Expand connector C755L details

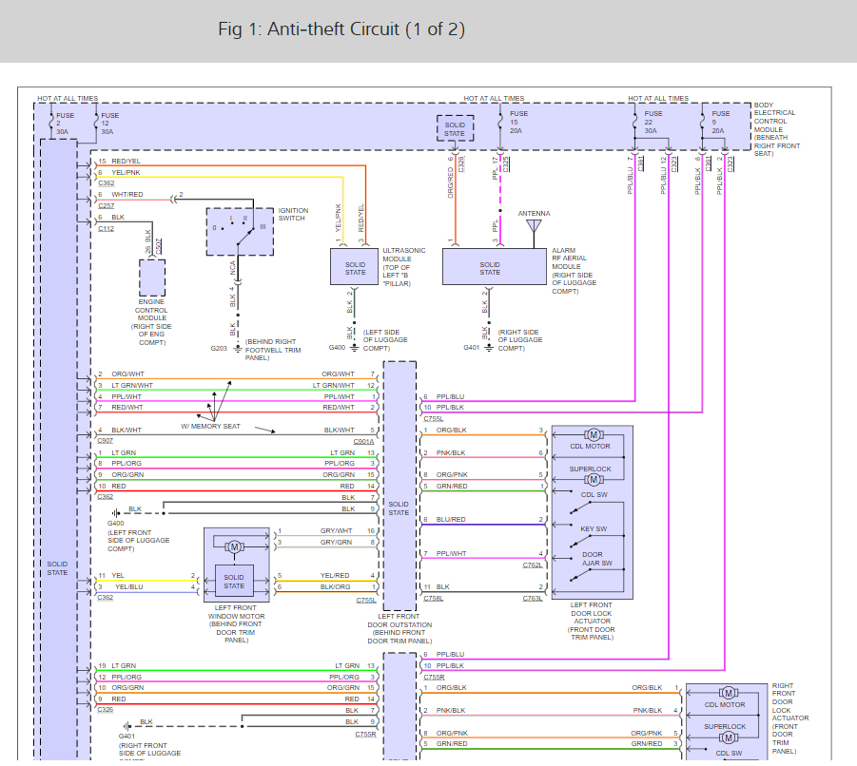[434, 418]
